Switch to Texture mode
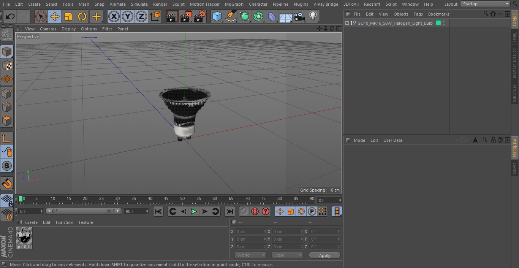 click(x=7, y=65)
